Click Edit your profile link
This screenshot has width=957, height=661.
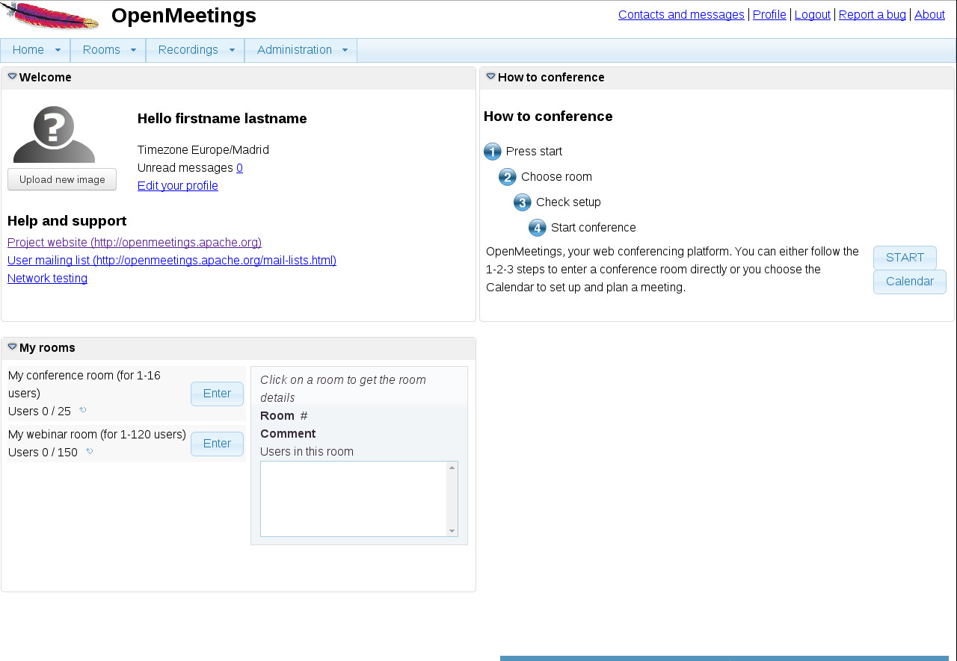click(x=178, y=186)
